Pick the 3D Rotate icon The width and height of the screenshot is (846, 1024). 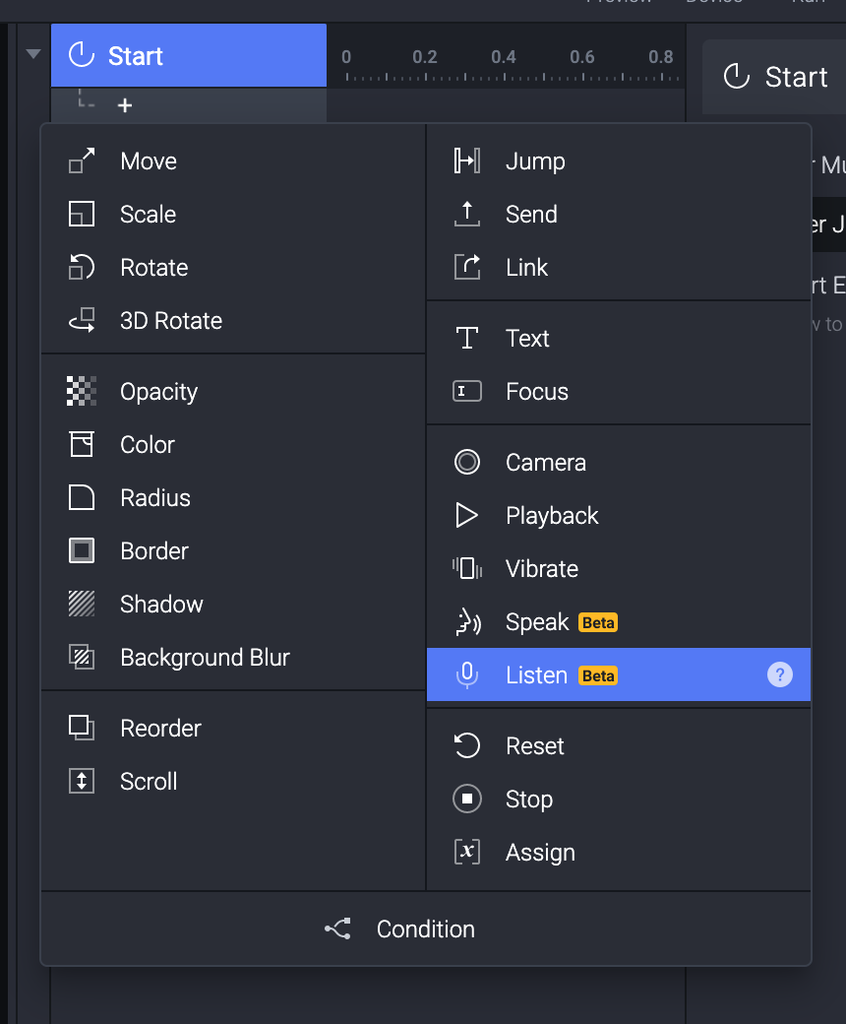[x=82, y=321]
